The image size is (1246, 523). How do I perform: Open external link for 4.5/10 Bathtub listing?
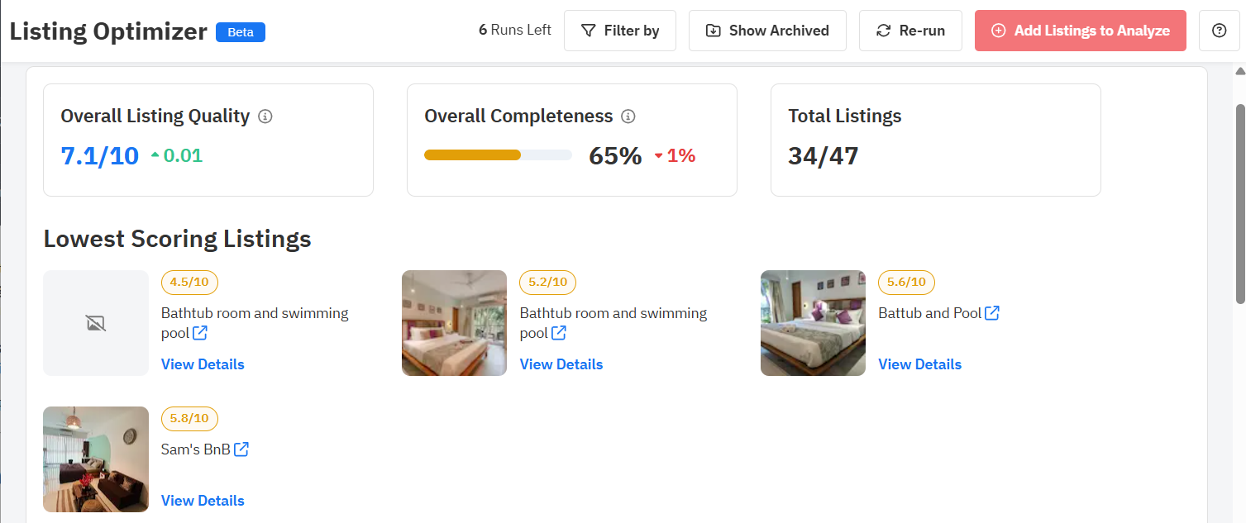point(200,334)
